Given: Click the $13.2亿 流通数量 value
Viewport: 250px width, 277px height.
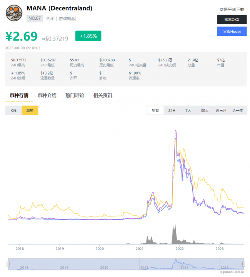Looking at the screenshot, I should pos(47,73).
